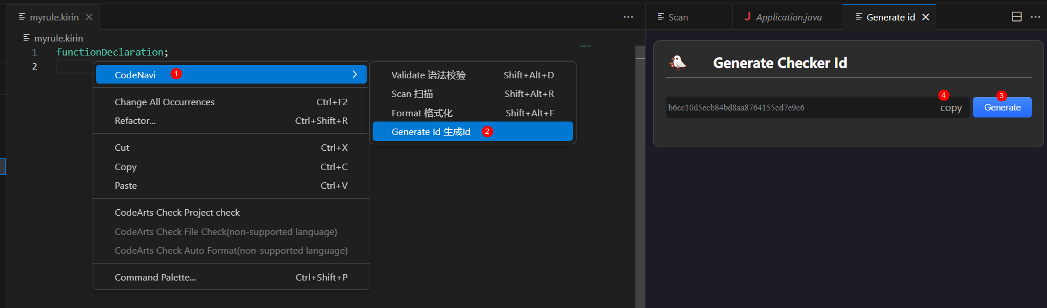
Task: Open Command Palette... entry
Action: [231, 277]
